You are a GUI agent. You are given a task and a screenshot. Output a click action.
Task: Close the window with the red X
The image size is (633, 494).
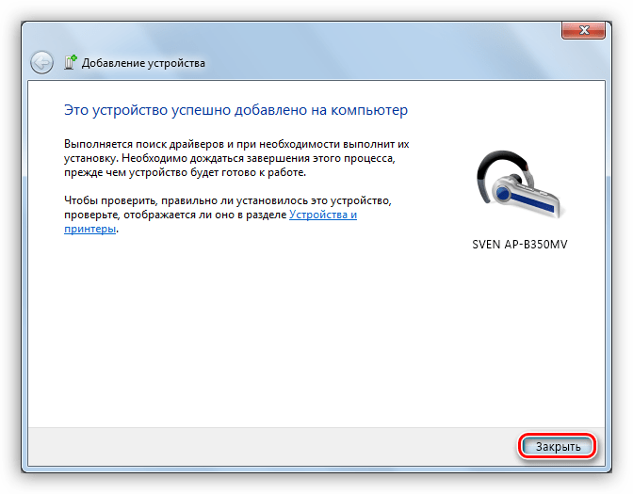(583, 30)
